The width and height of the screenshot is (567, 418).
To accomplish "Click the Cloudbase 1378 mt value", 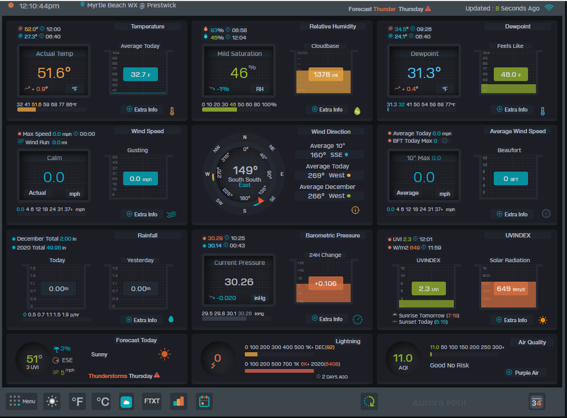I will click(325, 74).
